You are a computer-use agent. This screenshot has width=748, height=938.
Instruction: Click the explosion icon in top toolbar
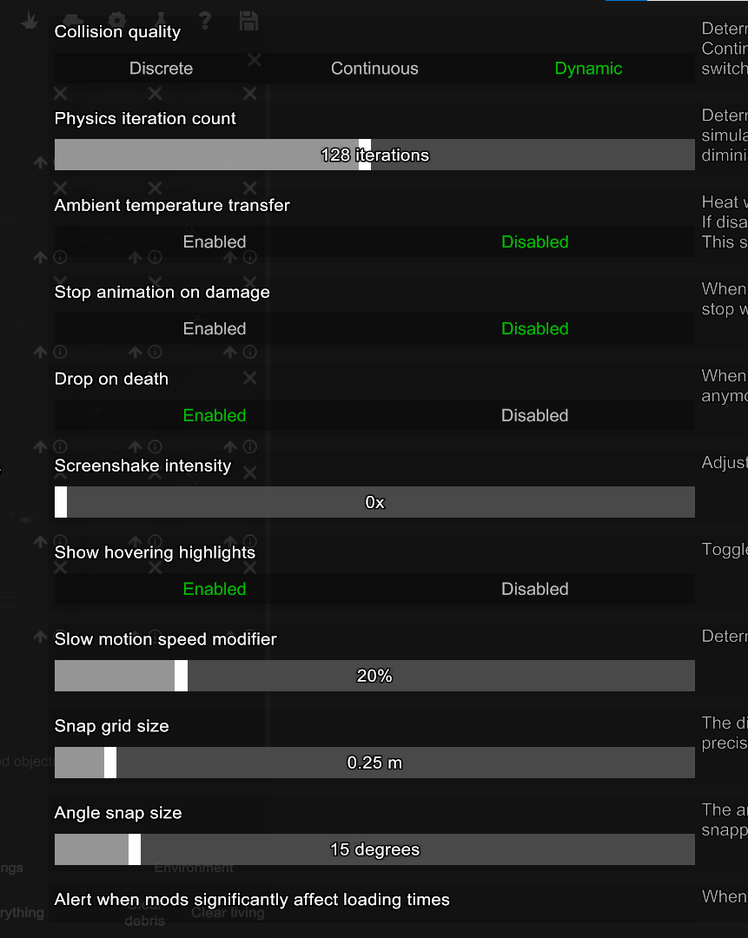[x=30, y=19]
